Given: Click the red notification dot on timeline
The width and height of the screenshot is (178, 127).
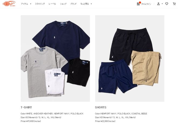Looking at the screenshot, I should (x=140, y=2).
